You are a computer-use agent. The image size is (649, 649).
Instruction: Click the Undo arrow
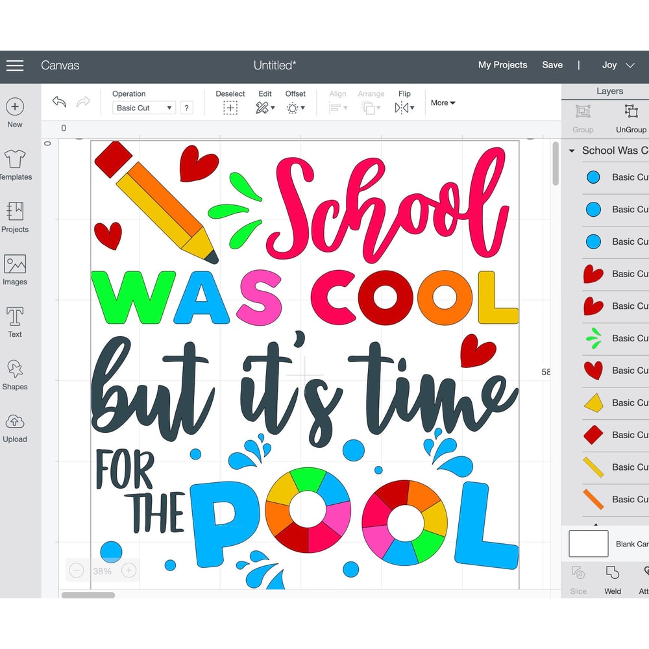click(59, 103)
